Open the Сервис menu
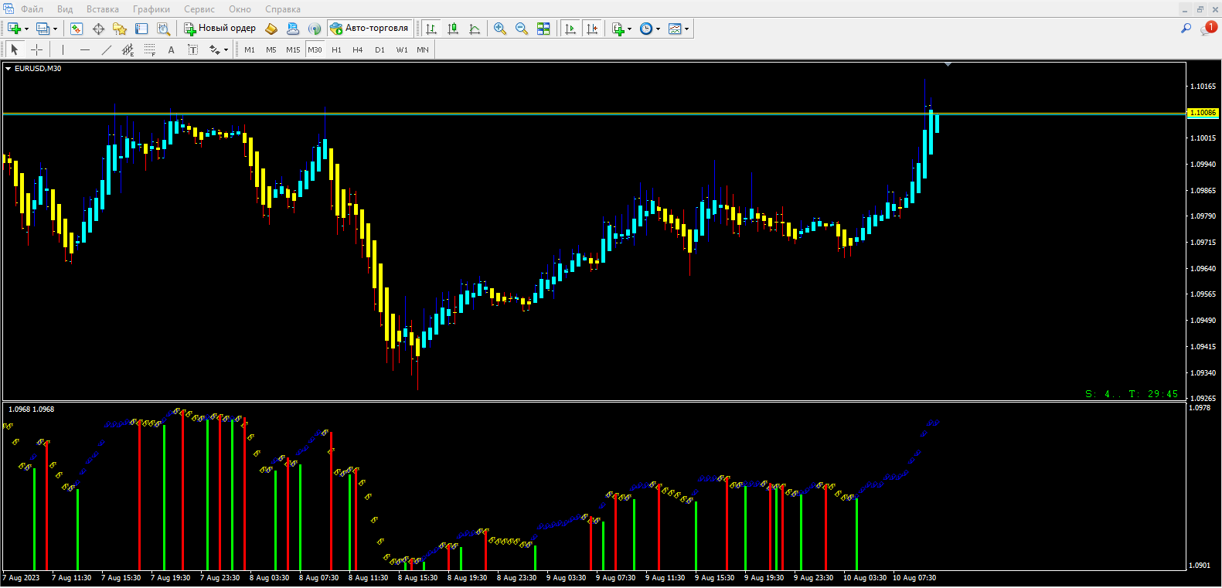 pos(199,9)
